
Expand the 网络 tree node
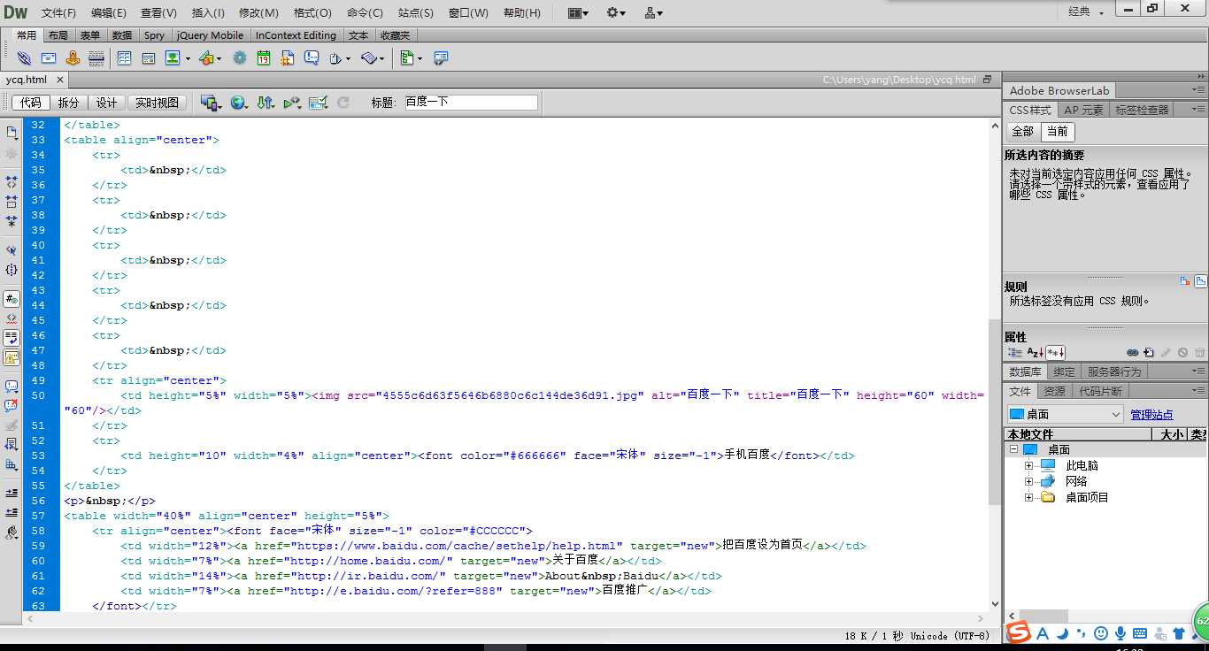pos(1028,481)
